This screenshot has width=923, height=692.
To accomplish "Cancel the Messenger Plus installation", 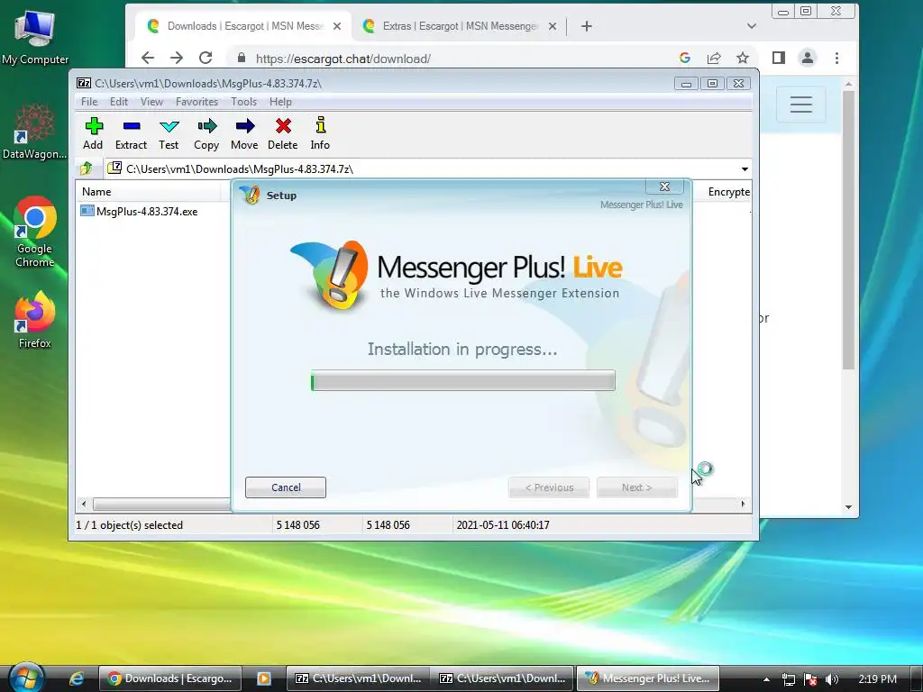I will point(286,487).
